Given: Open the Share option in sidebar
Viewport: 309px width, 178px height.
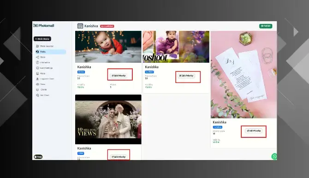Looking at the screenshot, I should [x=41, y=57].
